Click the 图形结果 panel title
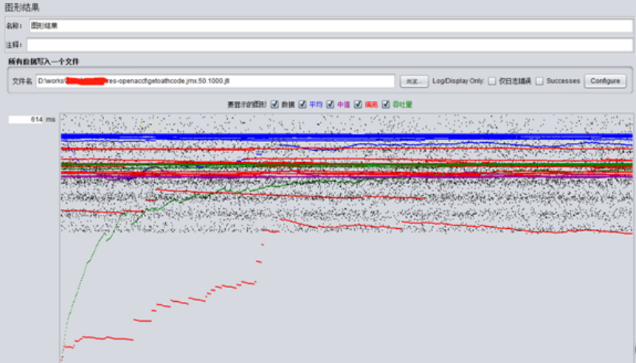 point(22,7)
